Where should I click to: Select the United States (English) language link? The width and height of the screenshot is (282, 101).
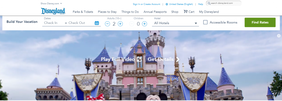pos(181,4)
